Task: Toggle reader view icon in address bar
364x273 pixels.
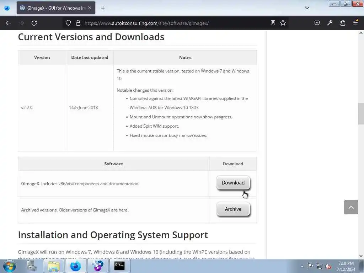Action: pyautogui.click(x=273, y=23)
